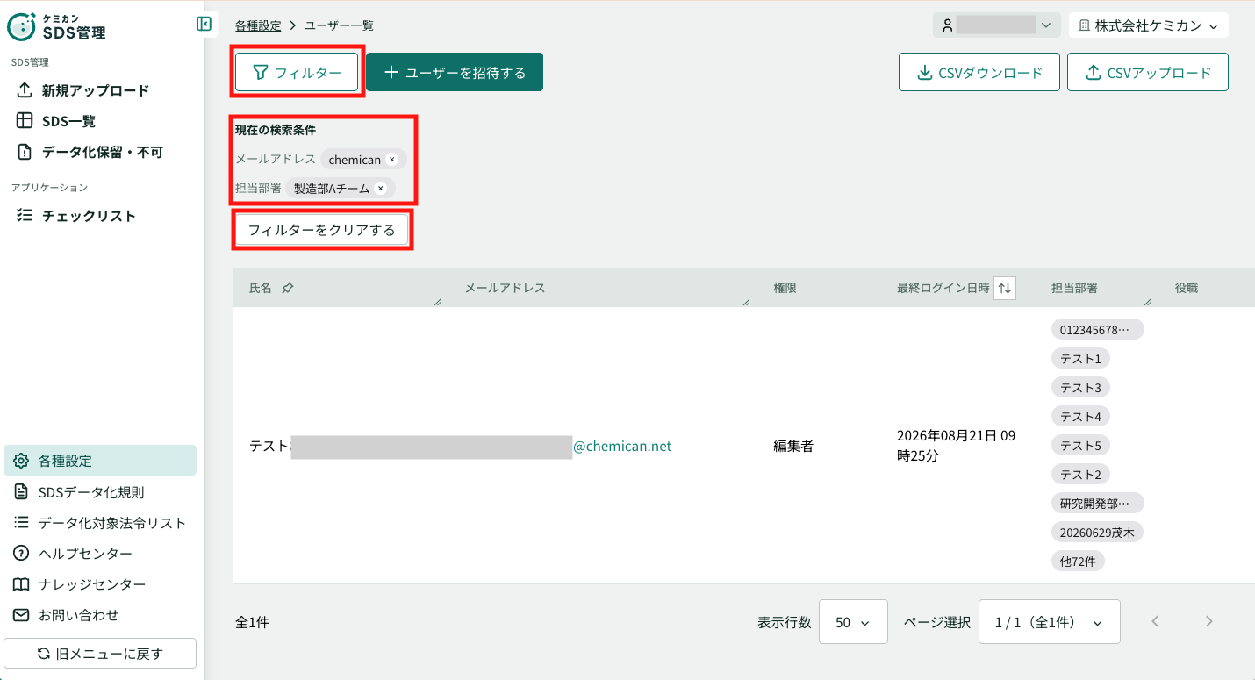Open the 表示行数 50 dropdown

tap(853, 622)
